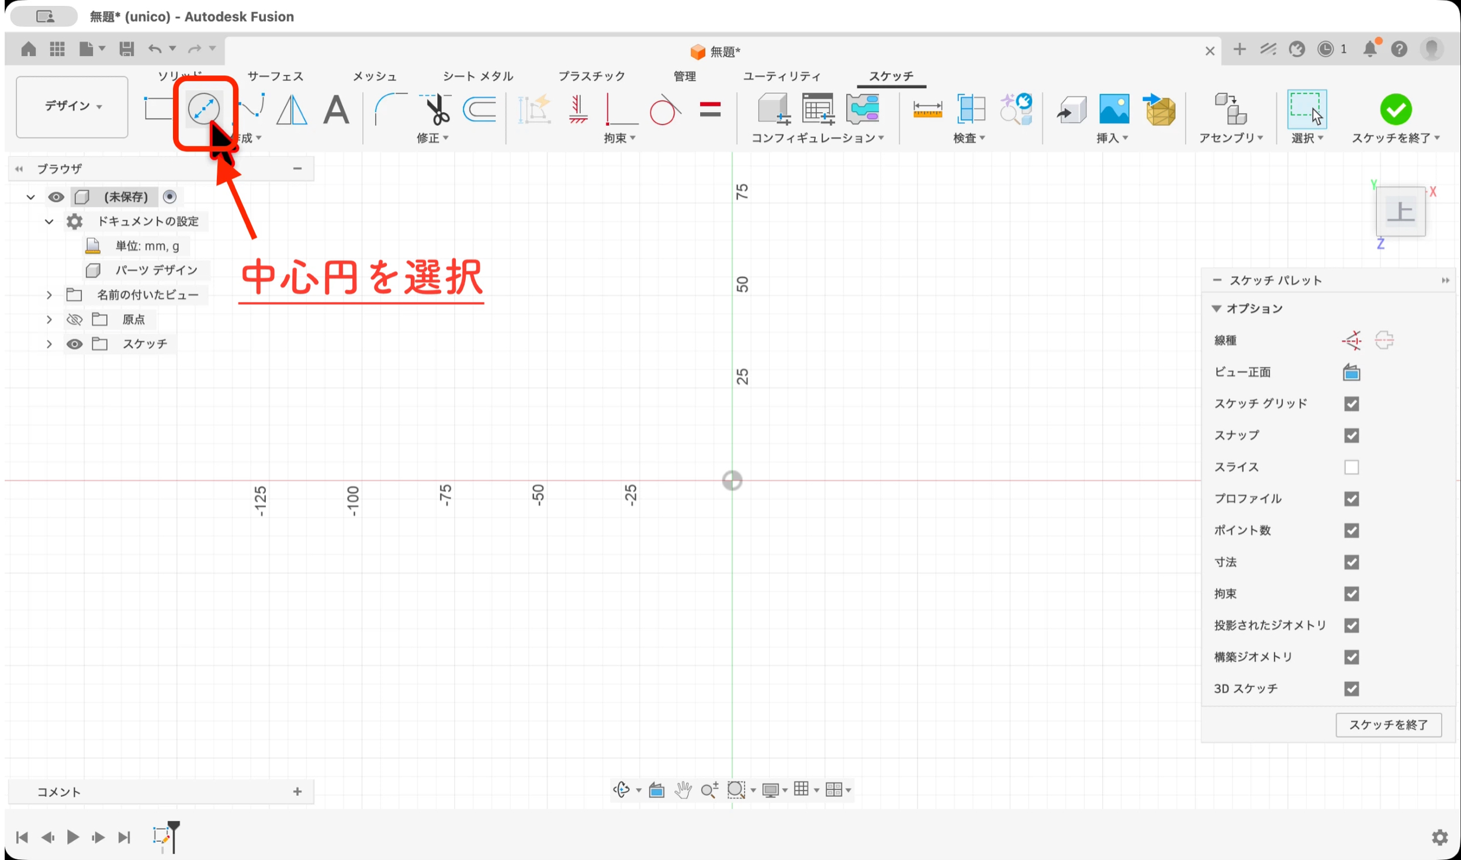Switch to the 管理 tab
The image size is (1461, 860).
click(x=684, y=77)
